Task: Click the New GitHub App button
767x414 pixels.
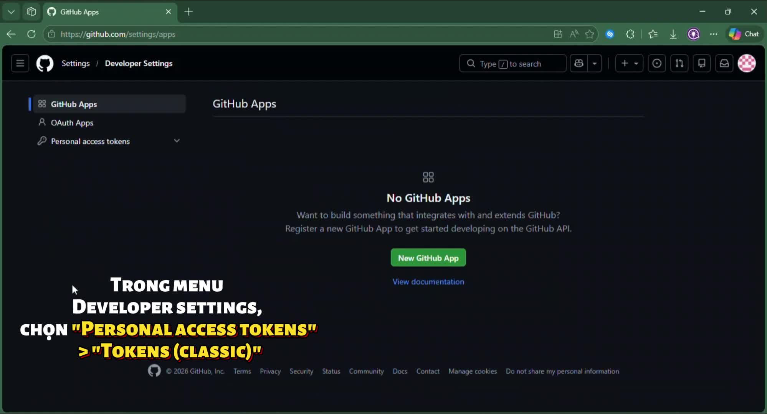Action: (428, 258)
